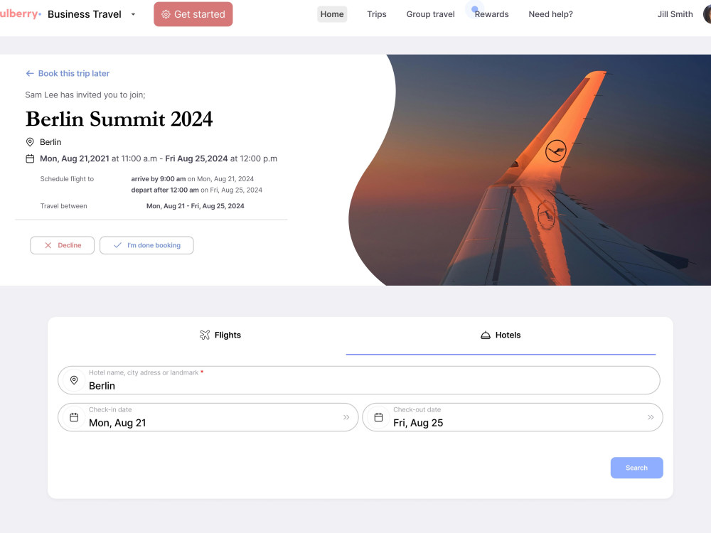Screen dimensions: 711x533
Task: Click the Jill Smith account name
Action: click(675, 14)
